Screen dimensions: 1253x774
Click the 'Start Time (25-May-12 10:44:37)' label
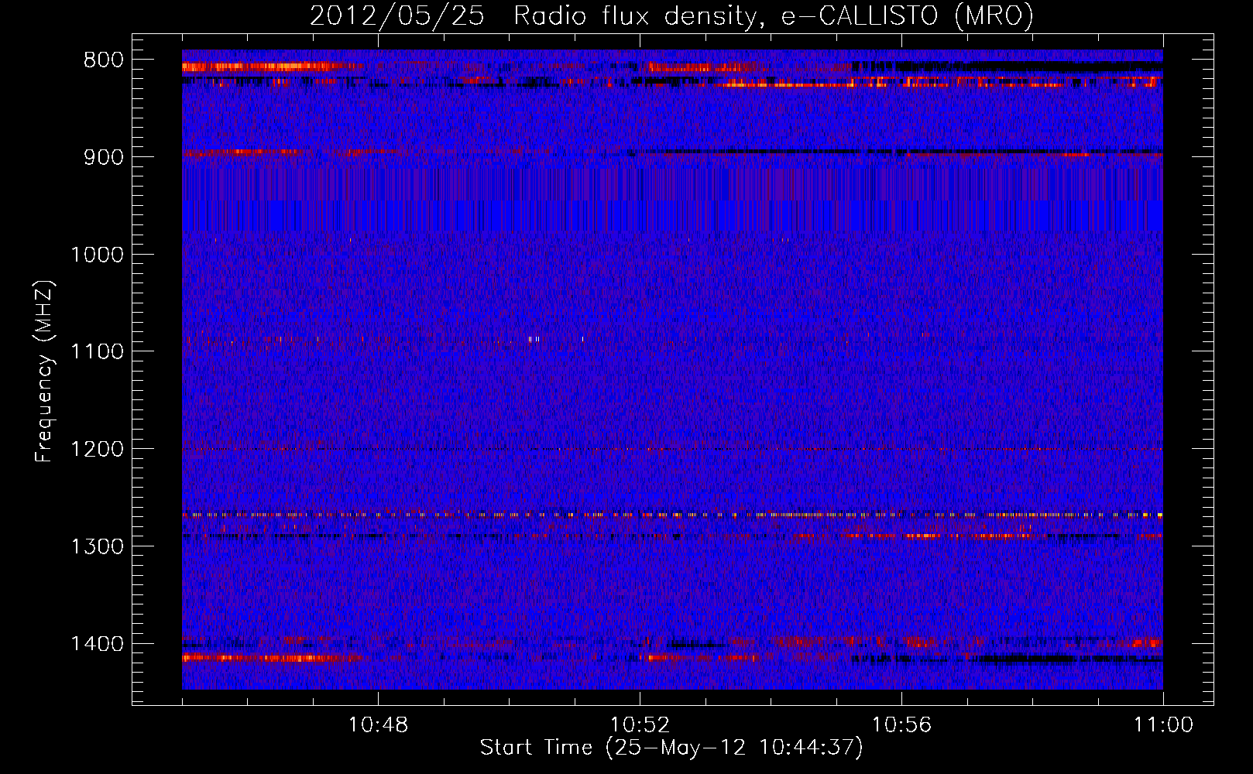tap(671, 748)
